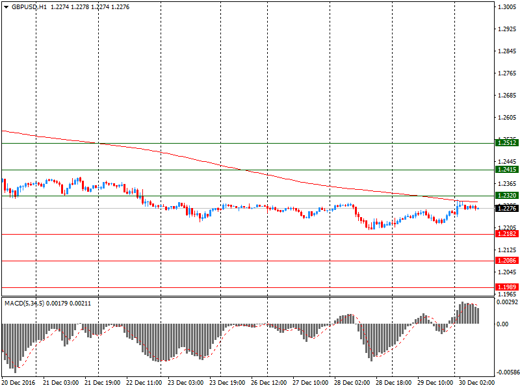Click the 23 Dec 03:00 time axis label
Viewport: 520px width, 390px height.
click(186, 383)
